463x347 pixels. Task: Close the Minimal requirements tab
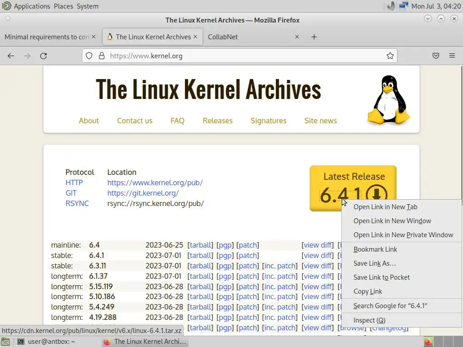[94, 37]
